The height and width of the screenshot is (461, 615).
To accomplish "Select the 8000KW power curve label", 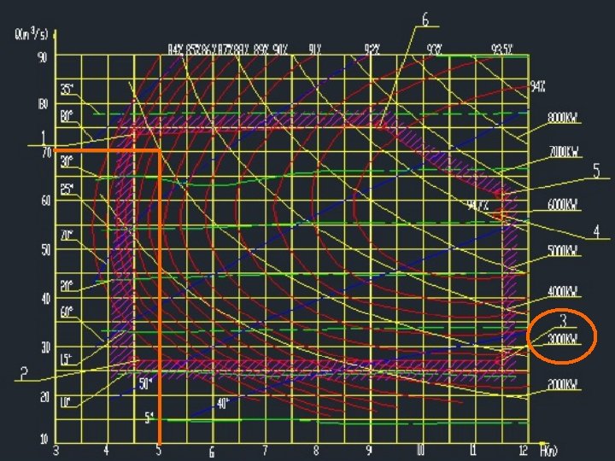I will (562, 118).
